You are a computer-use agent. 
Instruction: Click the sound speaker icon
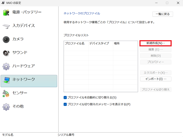[x=6, y=53]
